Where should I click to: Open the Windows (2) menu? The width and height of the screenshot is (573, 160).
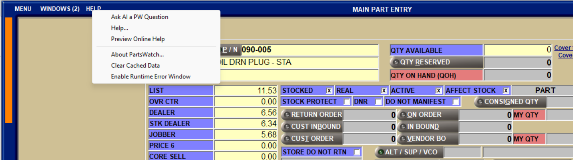(x=60, y=9)
